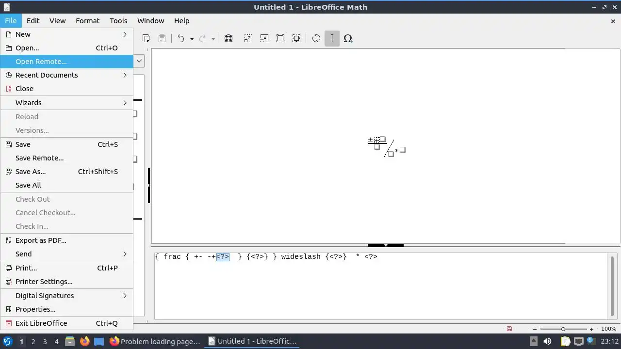Click the Update formula refresh icon
The image size is (621, 349).
coord(316,38)
